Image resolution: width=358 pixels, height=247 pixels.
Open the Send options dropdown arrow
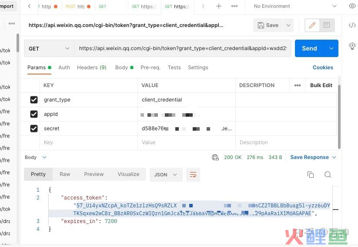pyautogui.click(x=331, y=48)
